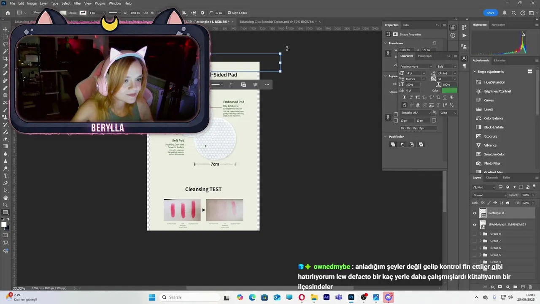Add Levels adjustment

(x=489, y=109)
